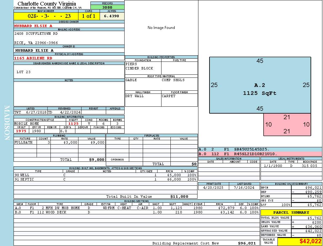The height and width of the screenshot is (246, 323).
Task: Click the No Image Found placeholder
Action: pos(161,28)
